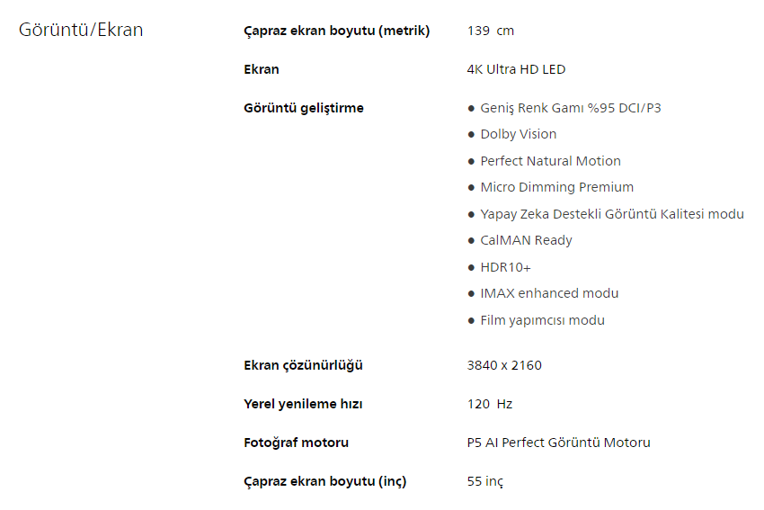Click the HDR10+ list item
764x510 pixels.
[505, 267]
